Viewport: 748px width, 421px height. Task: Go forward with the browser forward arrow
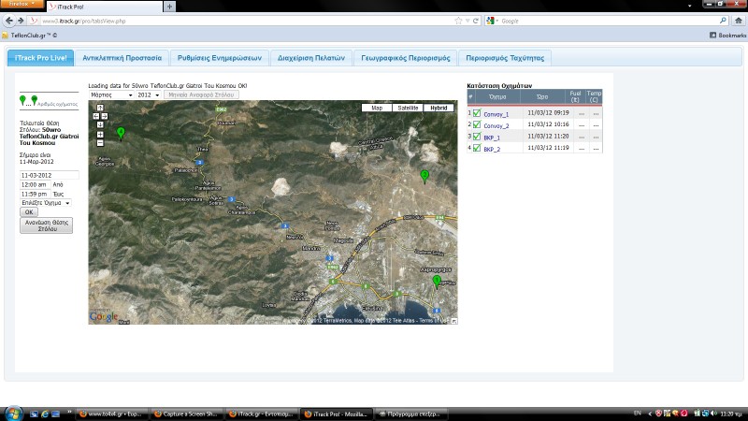pyautogui.click(x=21, y=21)
